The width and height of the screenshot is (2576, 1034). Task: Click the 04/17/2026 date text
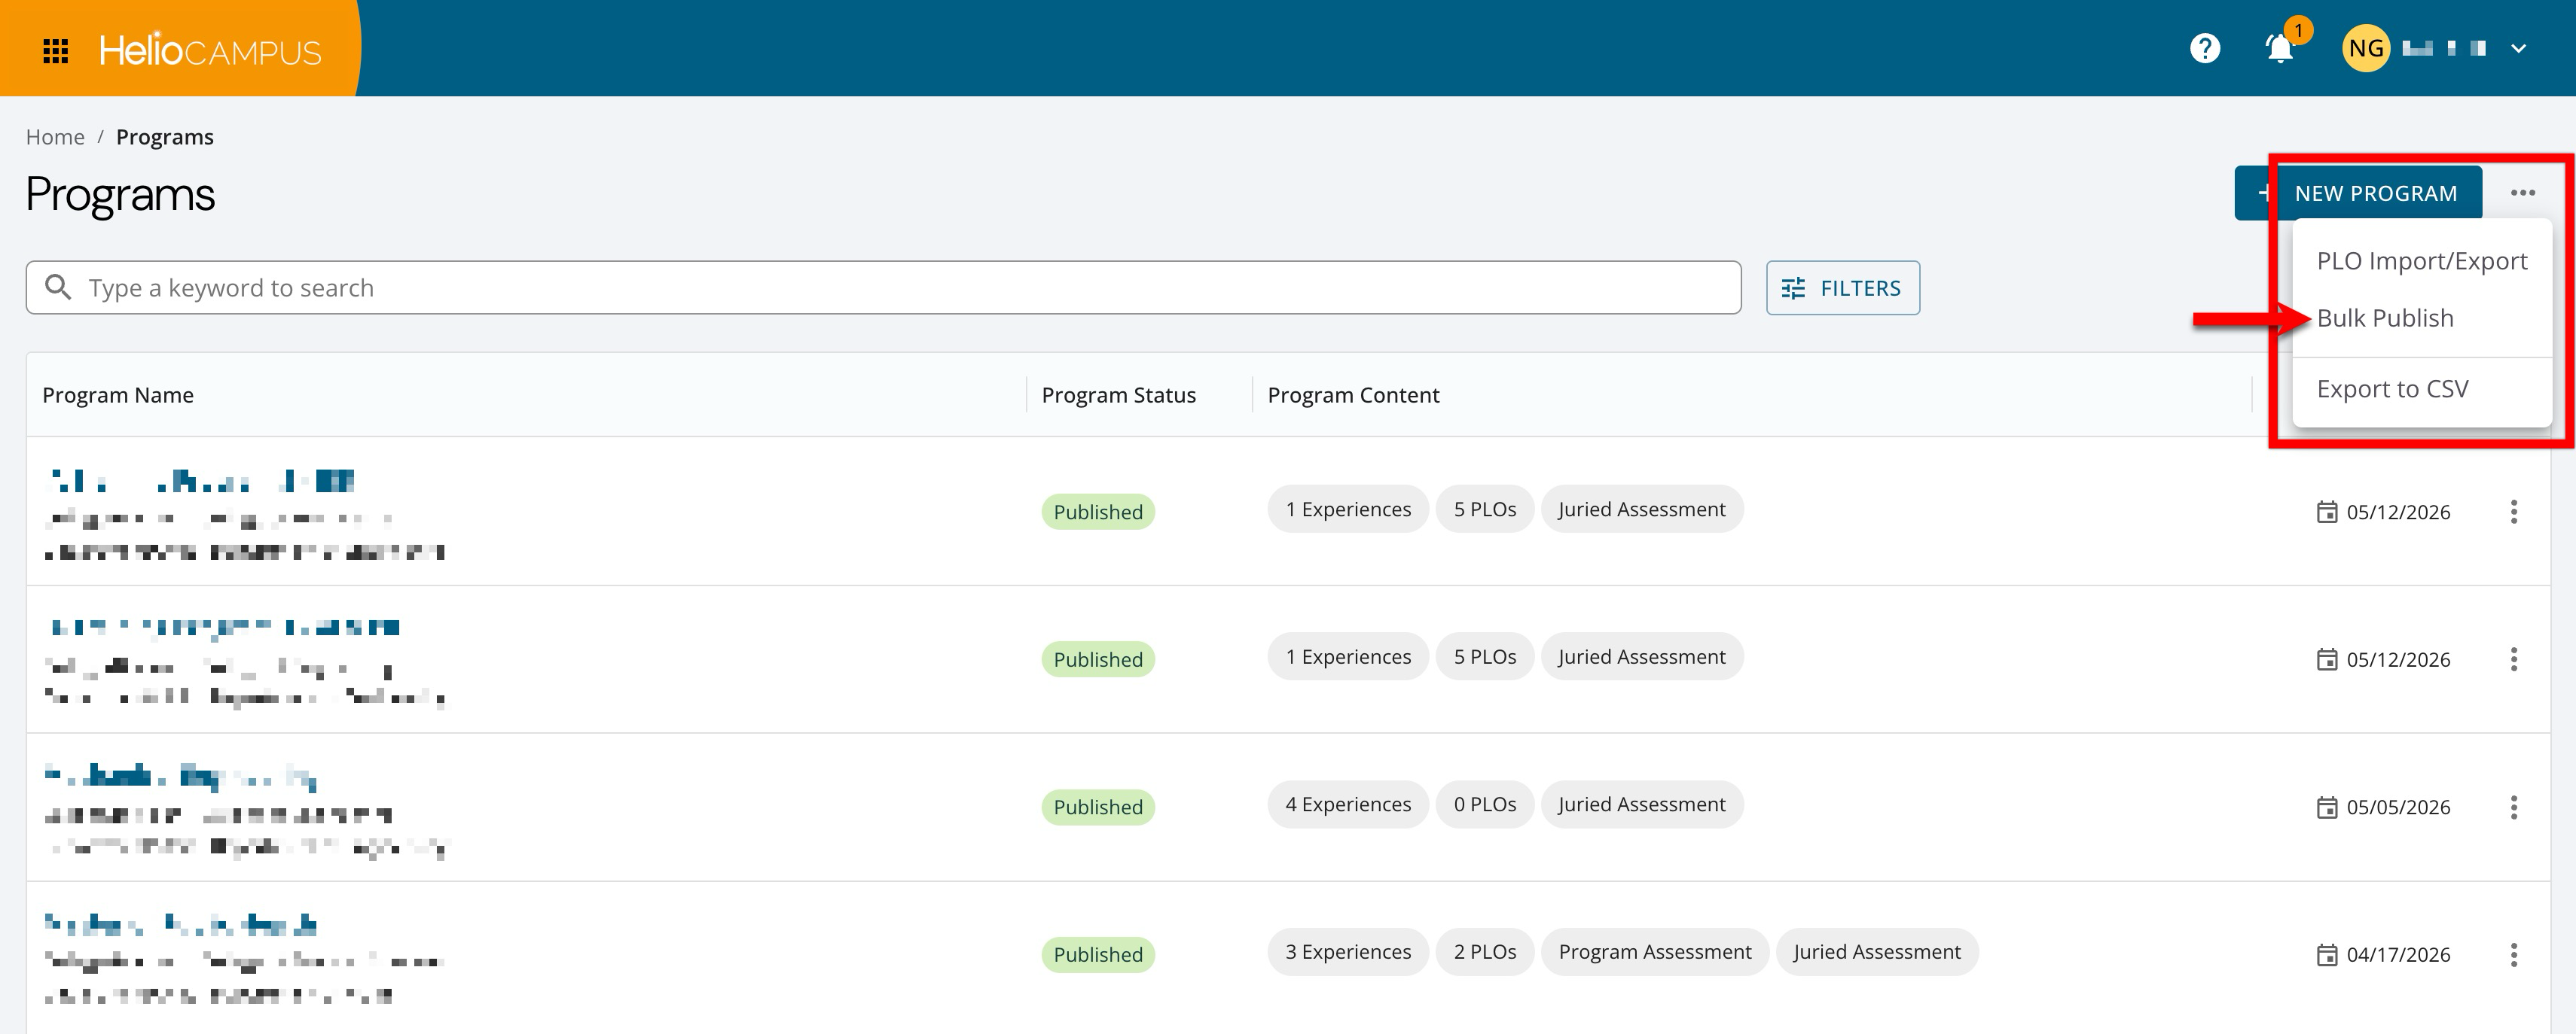(2398, 954)
